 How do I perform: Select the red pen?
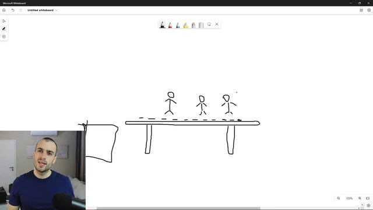(x=170, y=24)
